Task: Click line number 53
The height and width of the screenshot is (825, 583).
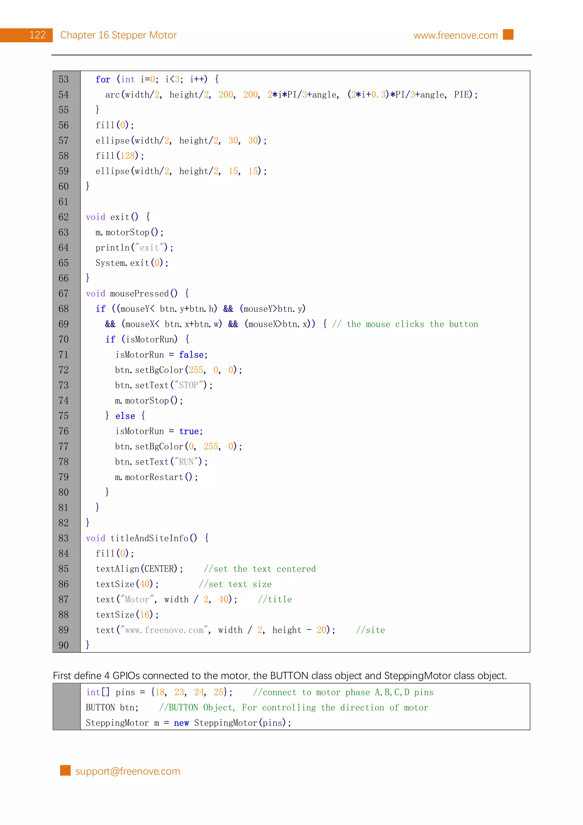Action: (x=63, y=79)
